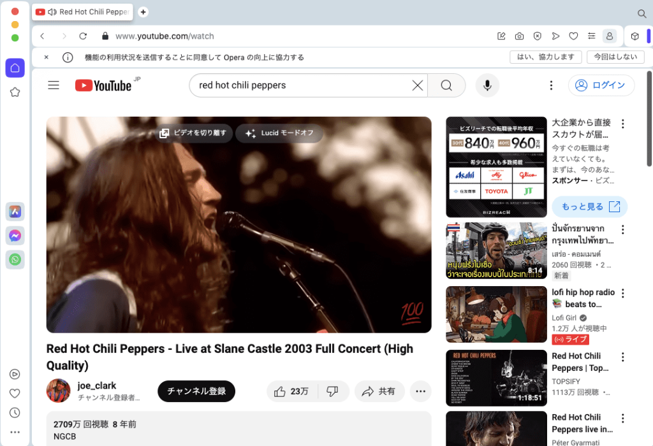
Task: Dismiss the Opera usage info bar
Action: (x=46, y=57)
